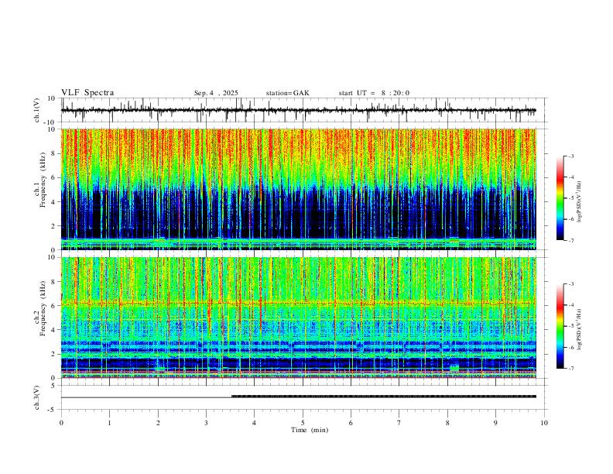Screen dimensions: 613x474
Task: Click the "station=GAK" header label
Action: (x=287, y=93)
